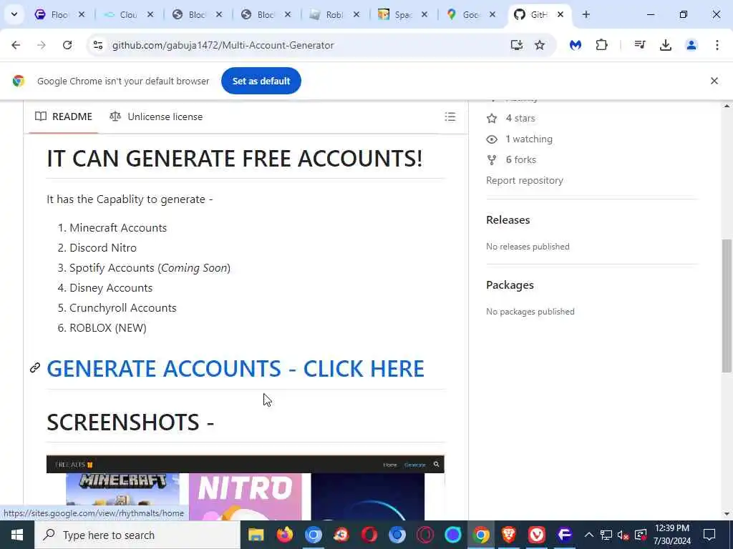Close the Google Maps tab

pos(492,14)
